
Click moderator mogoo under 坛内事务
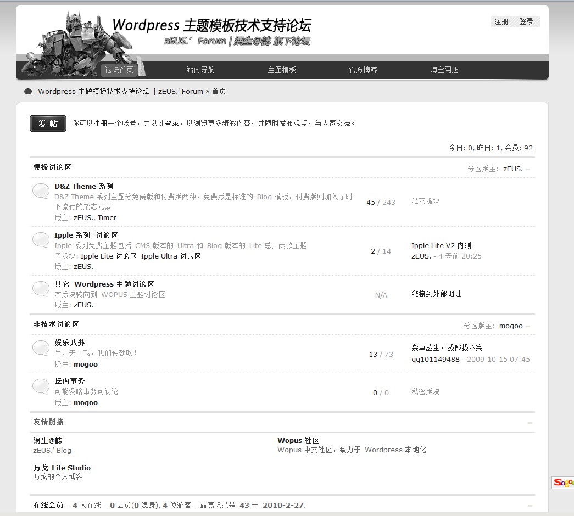(x=86, y=403)
